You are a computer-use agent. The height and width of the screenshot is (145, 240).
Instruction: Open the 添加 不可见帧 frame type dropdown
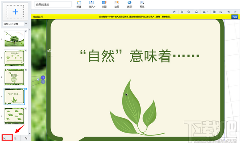pyautogui.click(x=26, y=24)
